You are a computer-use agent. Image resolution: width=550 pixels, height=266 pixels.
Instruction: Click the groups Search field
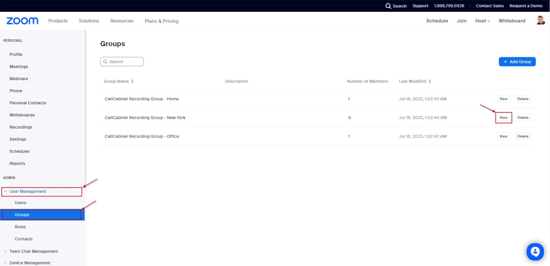122,62
